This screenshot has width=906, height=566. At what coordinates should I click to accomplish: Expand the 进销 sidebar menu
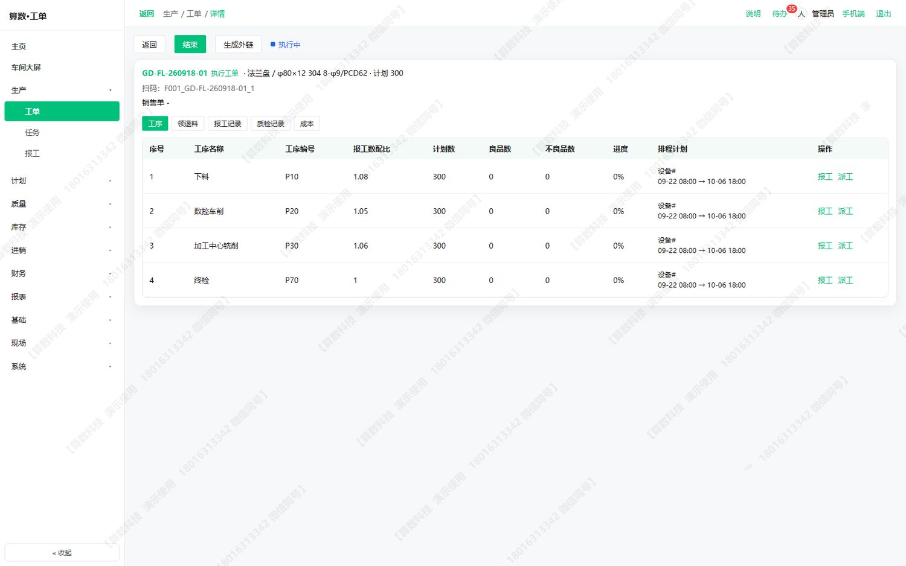[x=62, y=250]
